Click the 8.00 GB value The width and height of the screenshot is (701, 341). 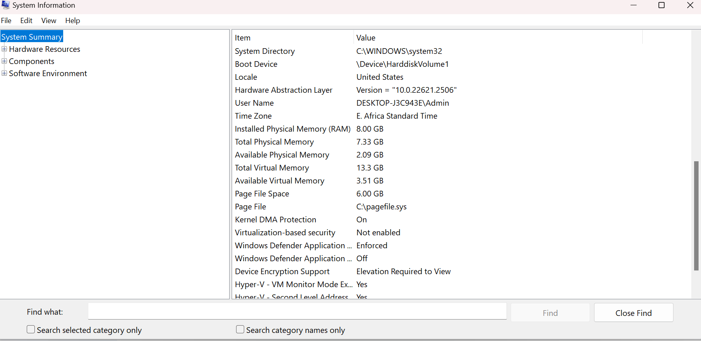[370, 129]
